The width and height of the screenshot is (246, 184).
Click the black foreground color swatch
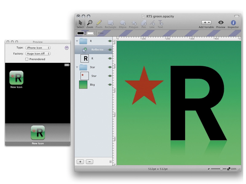80,33
